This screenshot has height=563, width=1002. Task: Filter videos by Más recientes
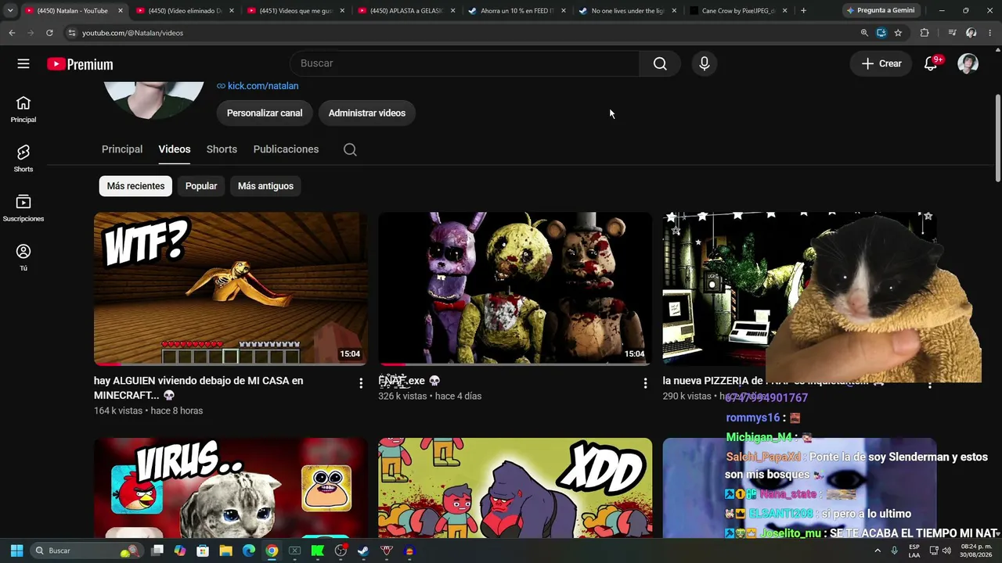pos(135,186)
